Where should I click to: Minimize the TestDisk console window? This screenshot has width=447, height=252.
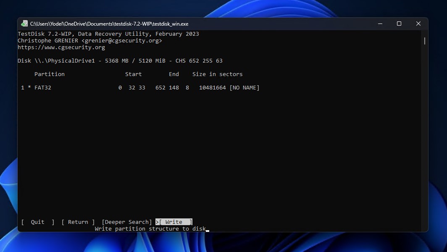[379, 24]
